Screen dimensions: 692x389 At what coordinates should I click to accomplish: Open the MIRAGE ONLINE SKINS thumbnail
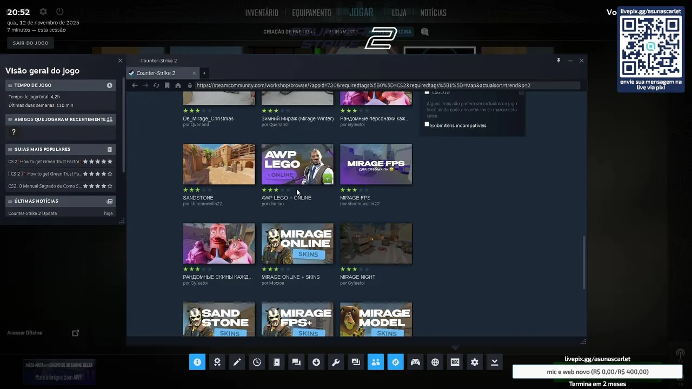297,244
